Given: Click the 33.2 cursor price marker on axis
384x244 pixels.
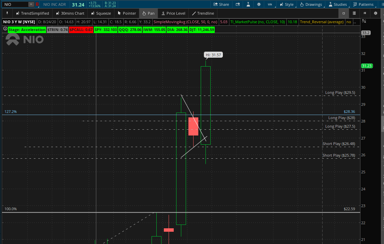Looking at the screenshot, I should (x=366, y=33).
